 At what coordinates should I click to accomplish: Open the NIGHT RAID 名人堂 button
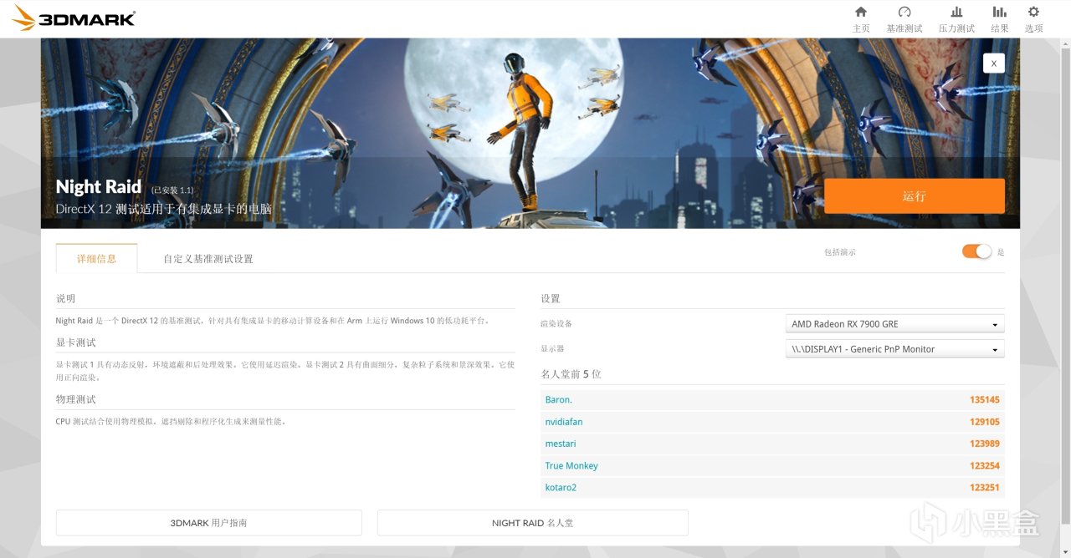tap(533, 523)
